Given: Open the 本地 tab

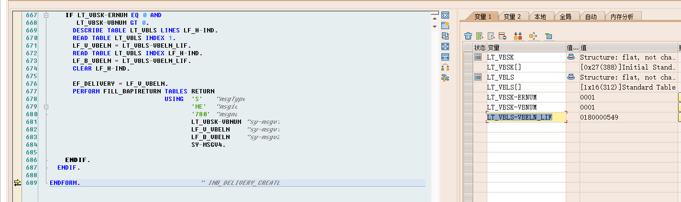Looking at the screenshot, I should [540, 17].
